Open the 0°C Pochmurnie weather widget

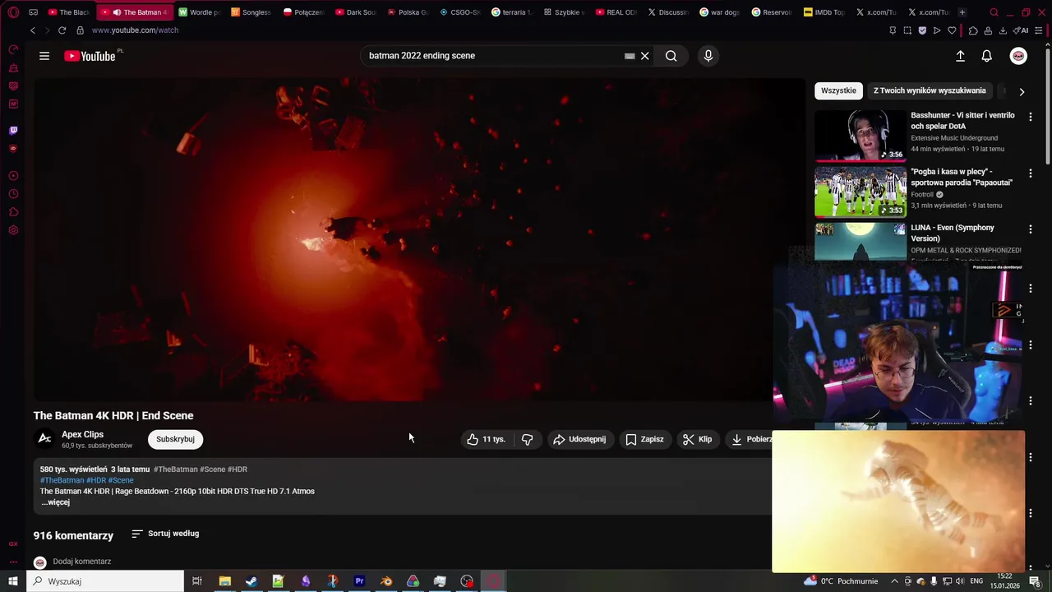click(841, 581)
